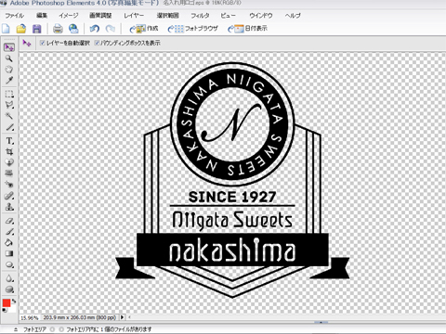Open the 画質調整 menu
This screenshot has width=446, height=334.
tap(100, 16)
